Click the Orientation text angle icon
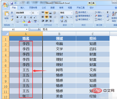This screenshot has height=99, width=117. pos(51,21)
